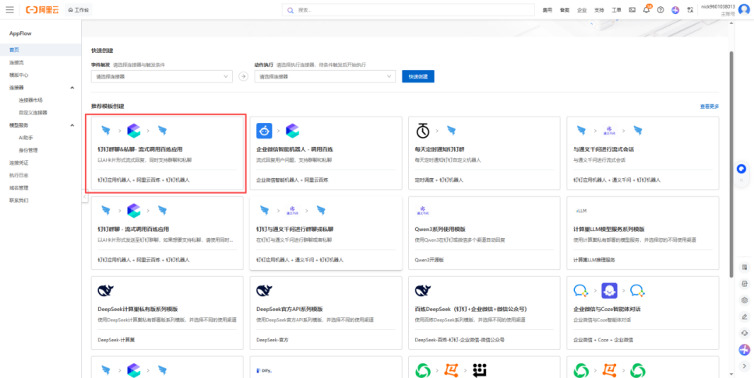Open 自定义连接器 in the sidebar
754x378 pixels.
coord(33,113)
